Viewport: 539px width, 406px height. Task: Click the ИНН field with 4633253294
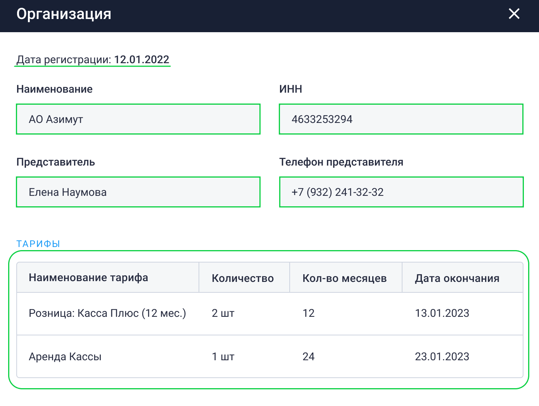point(401,119)
